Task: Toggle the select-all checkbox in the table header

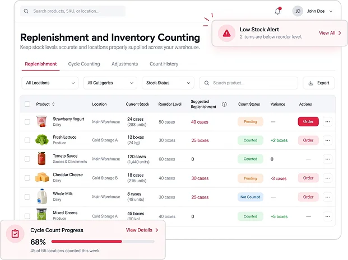Action: (x=27, y=104)
